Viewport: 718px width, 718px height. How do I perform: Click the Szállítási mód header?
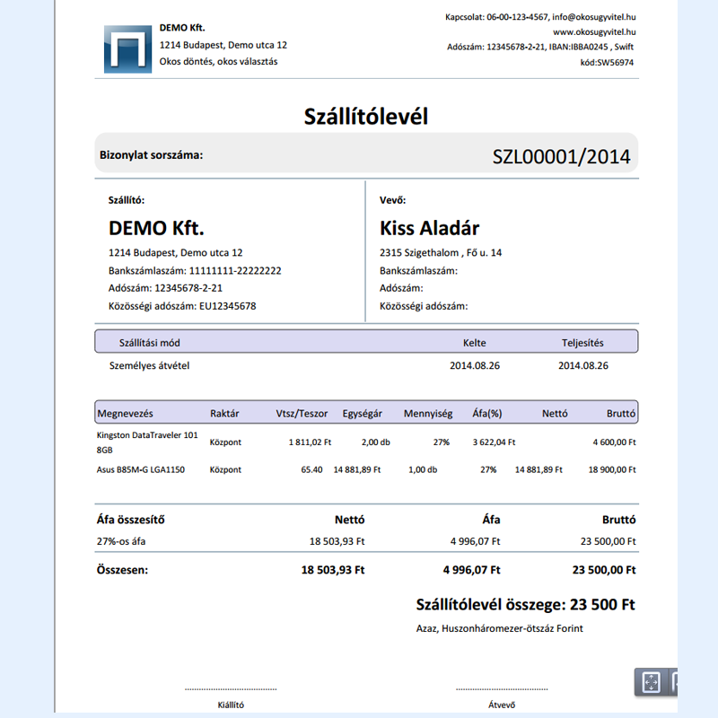click(x=150, y=342)
